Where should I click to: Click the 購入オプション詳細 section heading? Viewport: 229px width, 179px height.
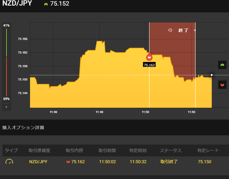click(23, 127)
